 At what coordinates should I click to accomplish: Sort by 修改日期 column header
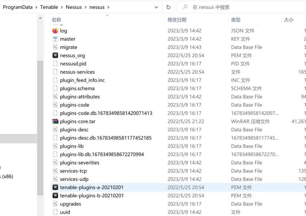(x=177, y=20)
